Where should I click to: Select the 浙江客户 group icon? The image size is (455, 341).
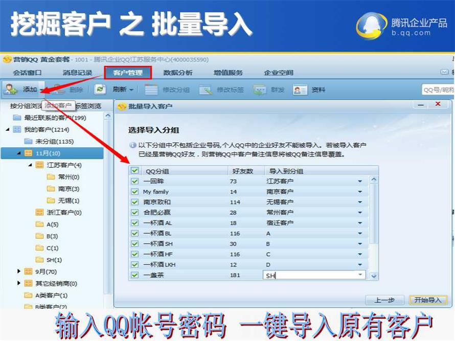(40, 212)
